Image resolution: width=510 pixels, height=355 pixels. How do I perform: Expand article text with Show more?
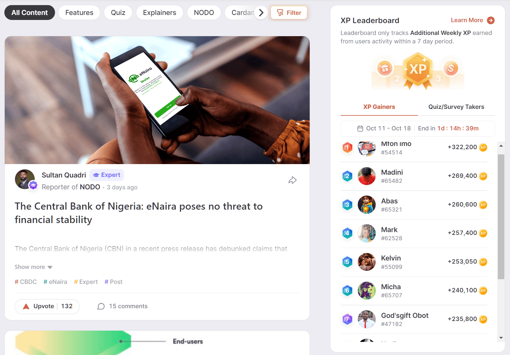[33, 267]
